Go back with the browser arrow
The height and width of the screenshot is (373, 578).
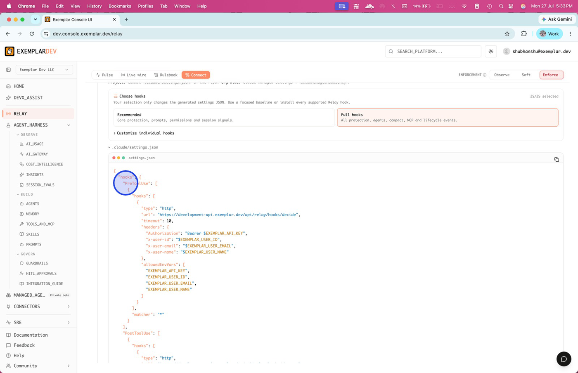click(x=8, y=34)
